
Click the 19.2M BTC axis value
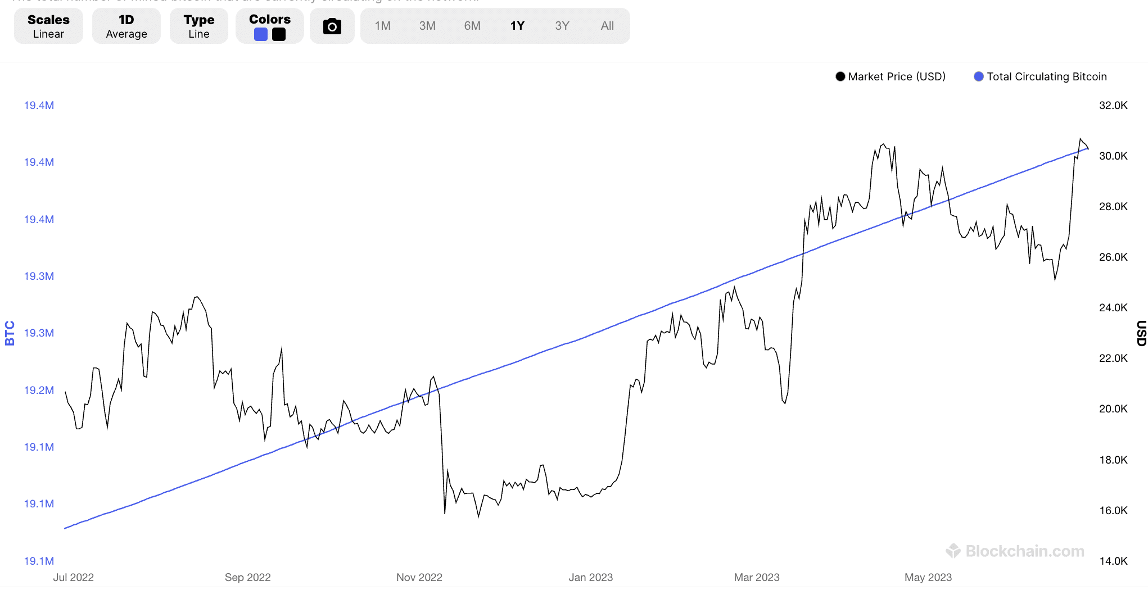point(39,390)
